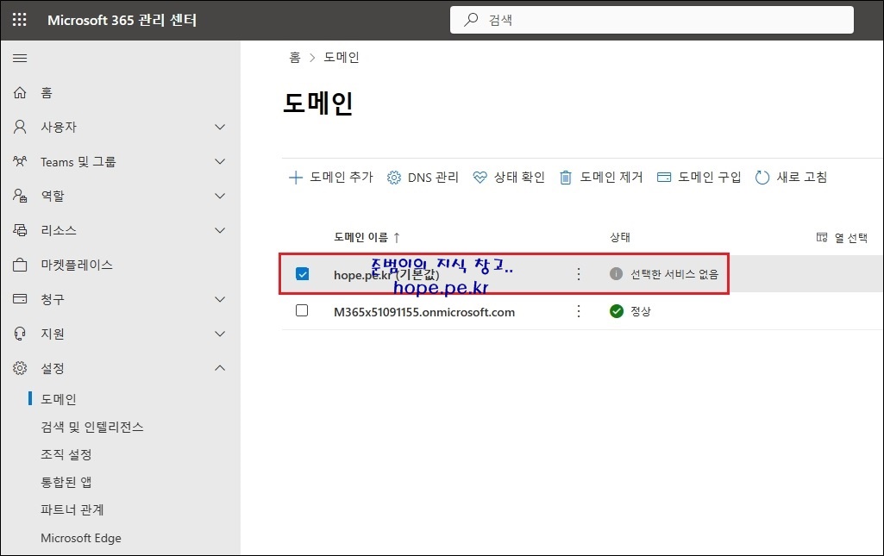The height and width of the screenshot is (556, 884).
Task: Open the app launcher waffle icon
Action: click(x=20, y=20)
